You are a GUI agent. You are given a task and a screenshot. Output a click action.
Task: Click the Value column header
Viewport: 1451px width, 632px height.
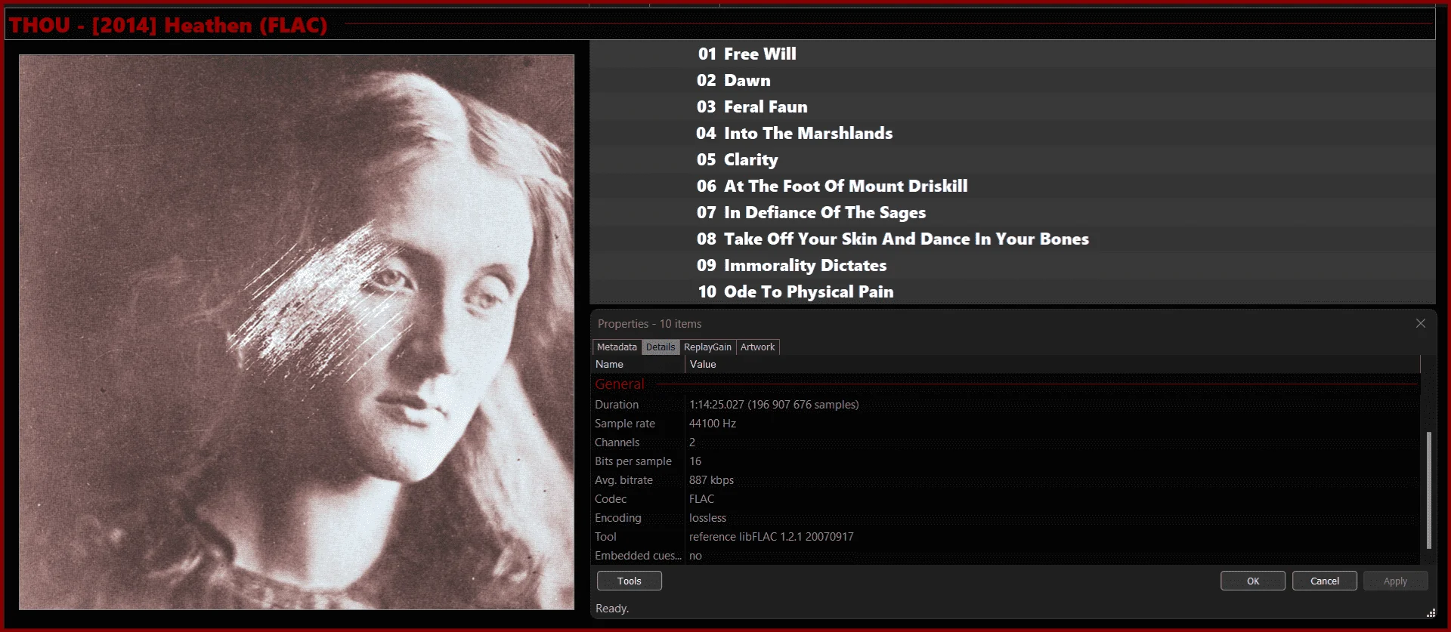pyautogui.click(x=1053, y=364)
